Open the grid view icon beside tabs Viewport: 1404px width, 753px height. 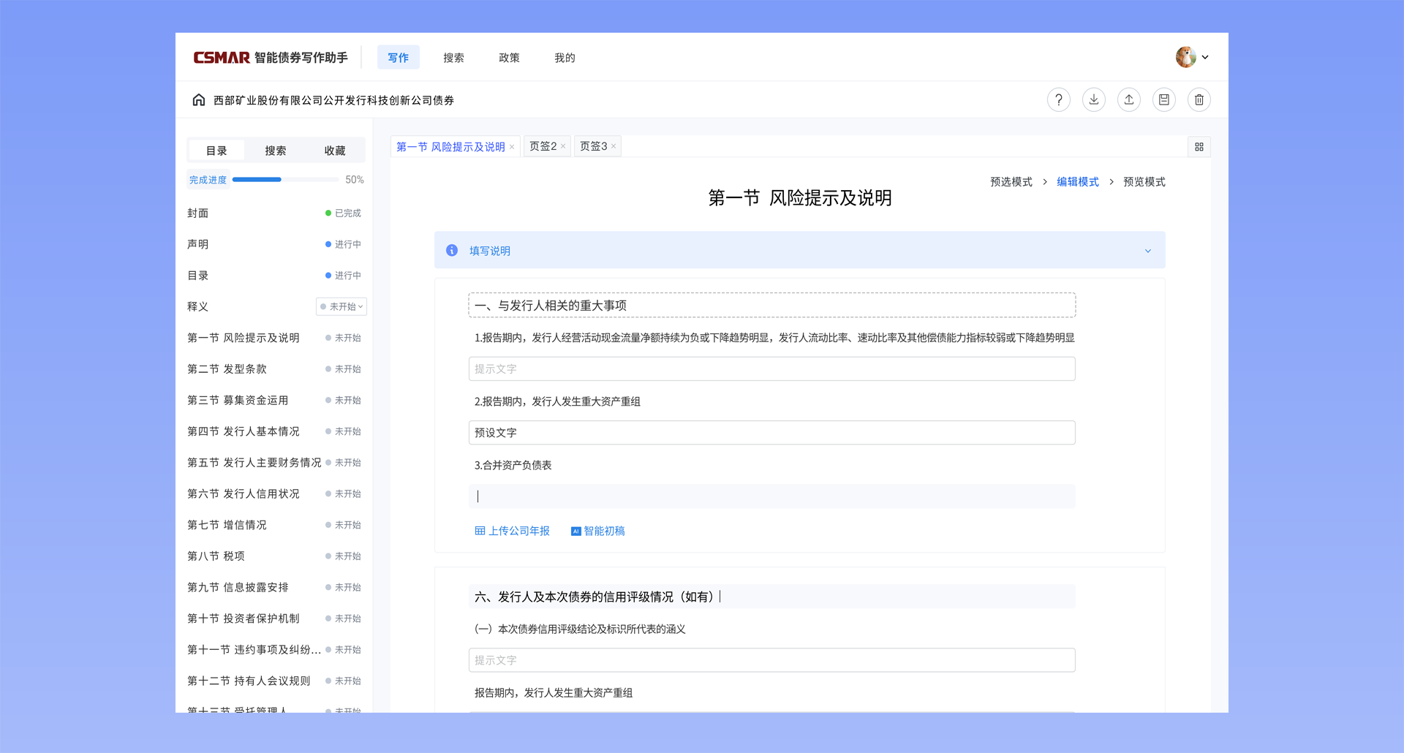pos(1199,147)
